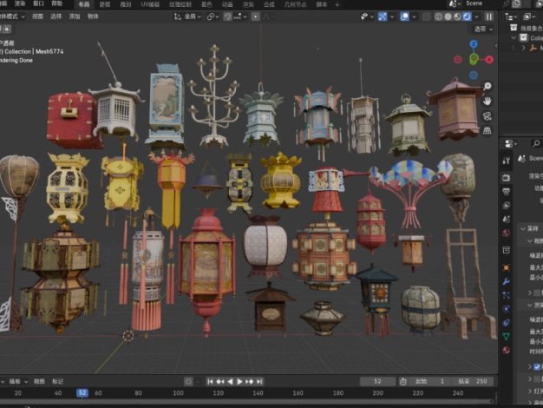Viewport: 543px width, 408px height.
Task: Switch to the UV编辑 workspace tab
Action: (150, 4)
